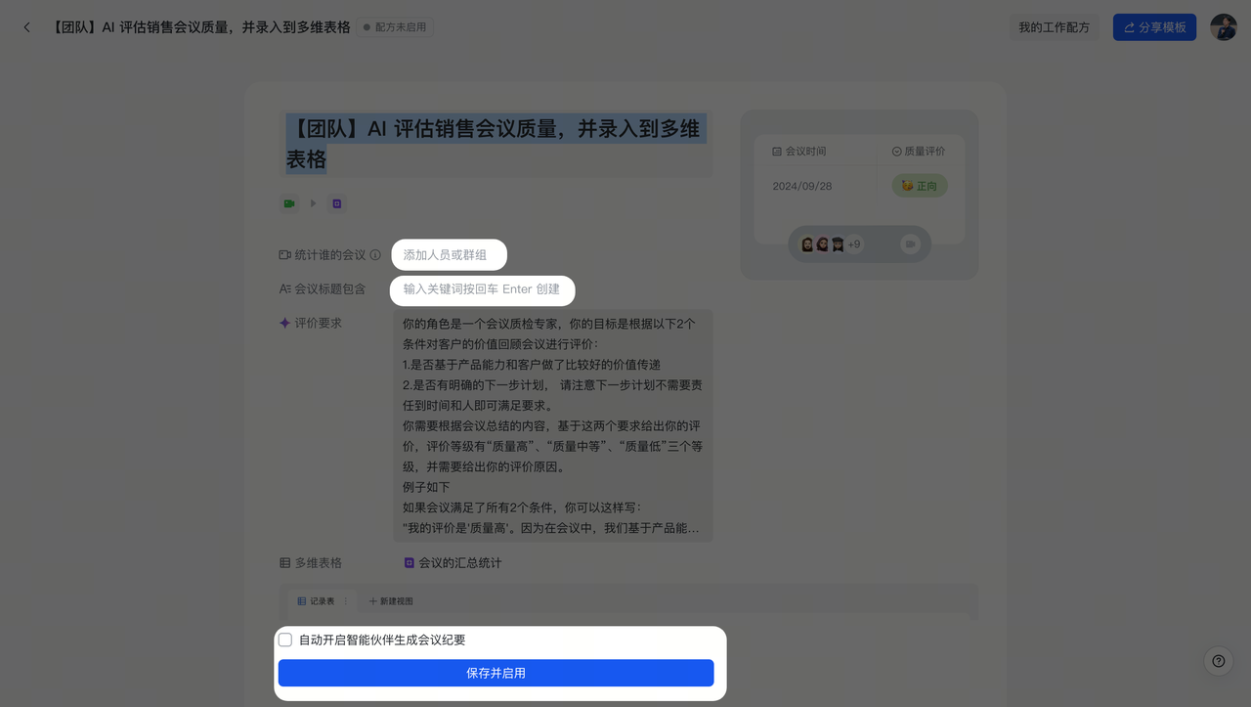Focus the 添加人员或群组 input field
Screen dimensions: 1251x707
click(x=449, y=255)
